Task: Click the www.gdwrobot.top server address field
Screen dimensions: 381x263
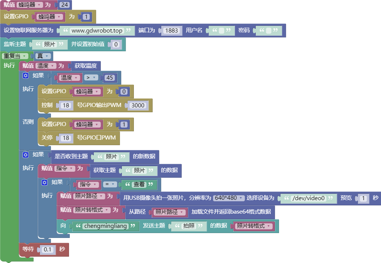Action: point(97,31)
